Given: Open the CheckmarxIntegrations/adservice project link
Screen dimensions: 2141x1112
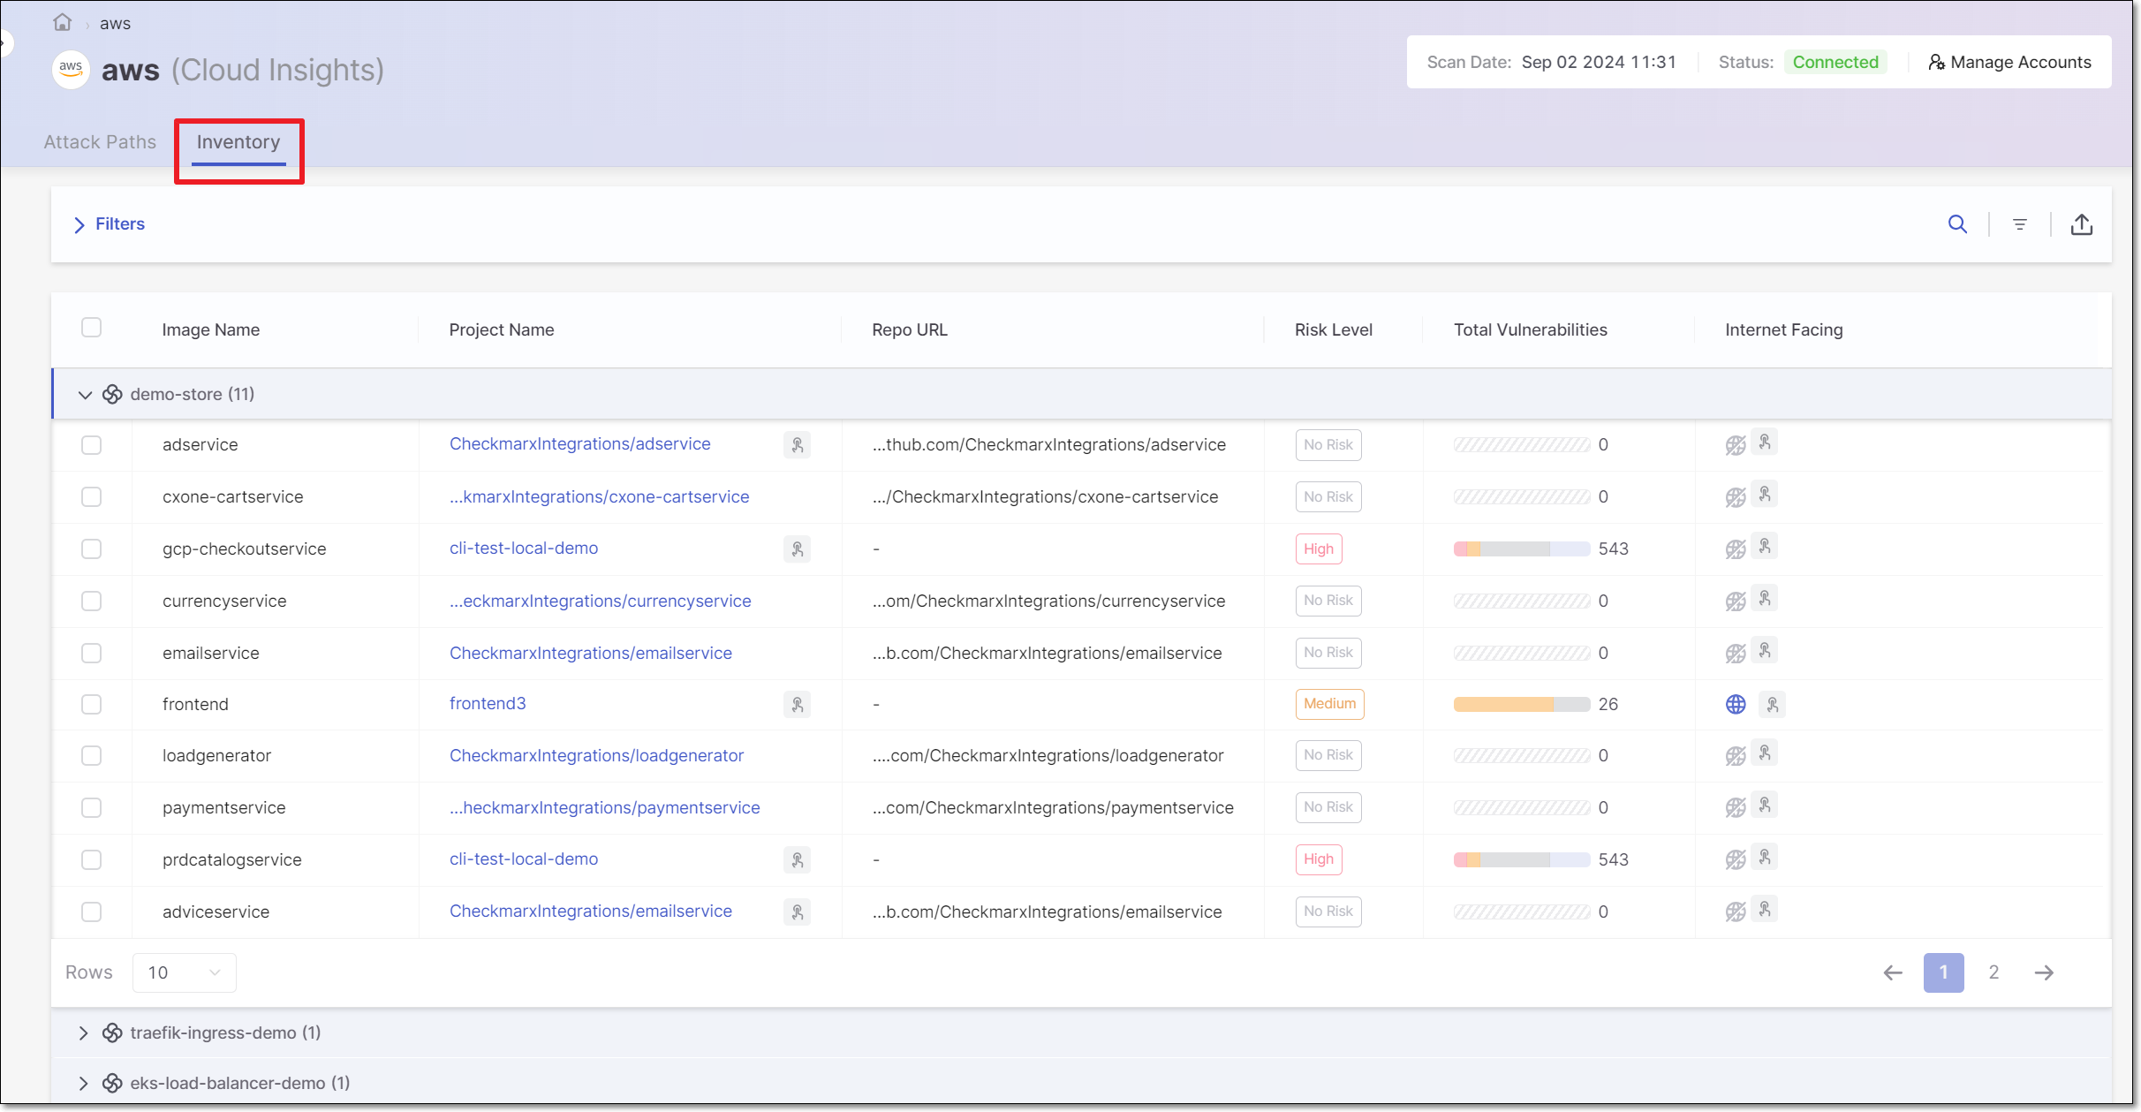Looking at the screenshot, I should click(x=579, y=444).
